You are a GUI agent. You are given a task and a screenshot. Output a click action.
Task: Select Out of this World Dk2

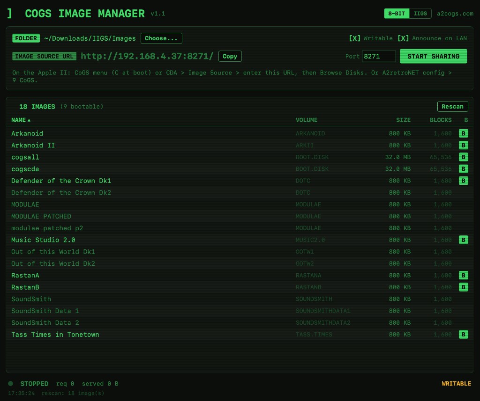coord(53,263)
